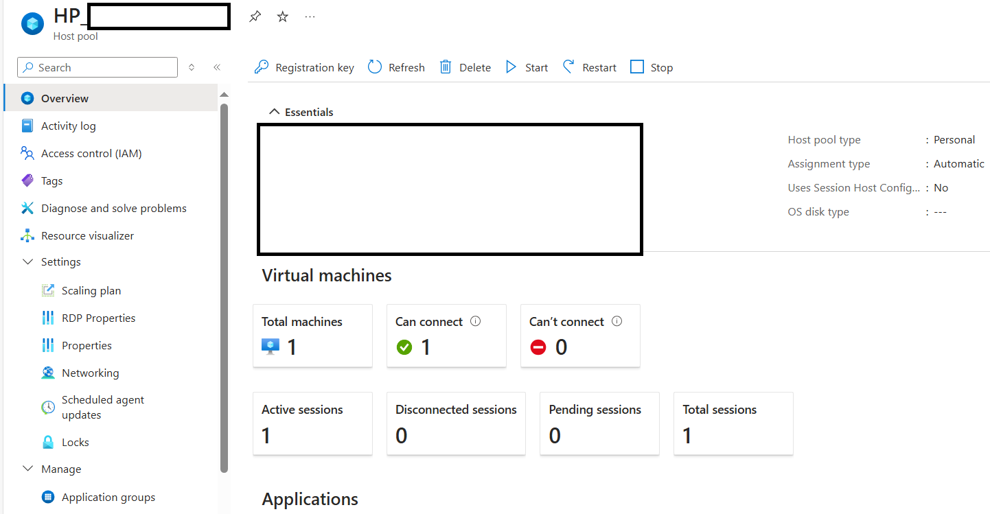Image resolution: width=990 pixels, height=514 pixels.
Task: Click the Stop square icon
Action: pyautogui.click(x=637, y=67)
